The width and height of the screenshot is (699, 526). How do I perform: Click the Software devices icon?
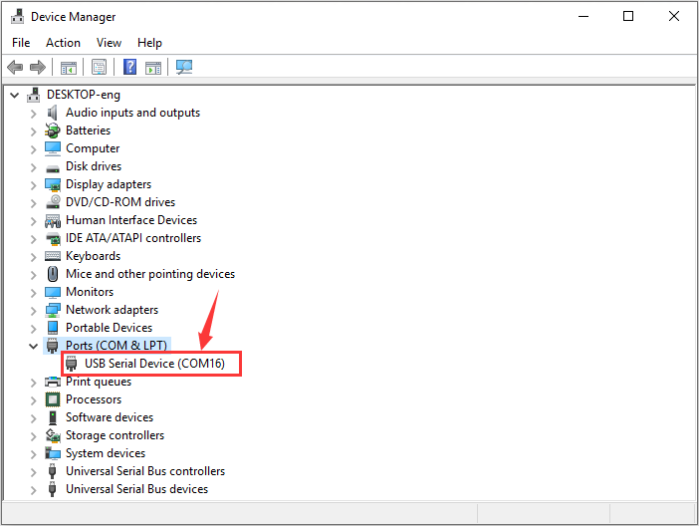[53, 417]
